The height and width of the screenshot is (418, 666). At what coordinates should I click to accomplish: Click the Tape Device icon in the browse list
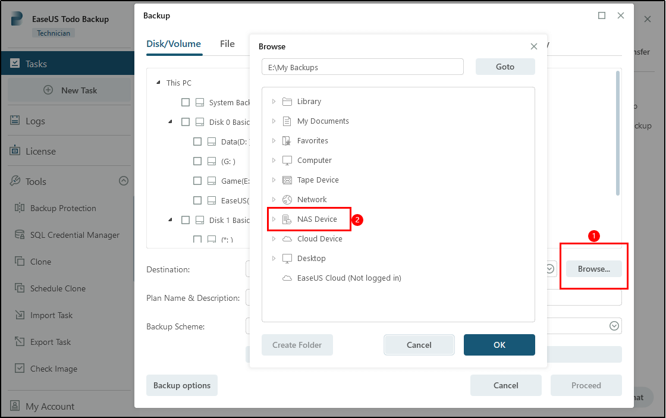pyautogui.click(x=287, y=180)
